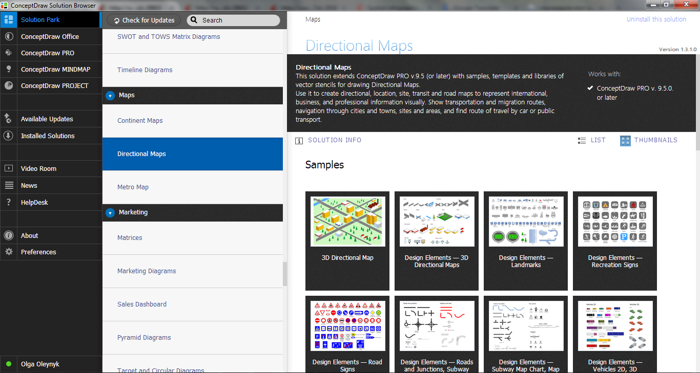Image resolution: width=700 pixels, height=373 pixels.
Task: Click the Video Room play icon
Action: point(8,168)
